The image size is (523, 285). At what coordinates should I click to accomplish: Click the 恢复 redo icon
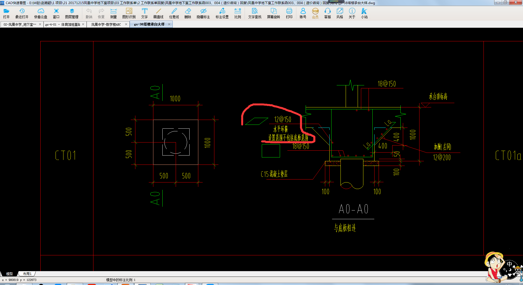click(x=101, y=13)
